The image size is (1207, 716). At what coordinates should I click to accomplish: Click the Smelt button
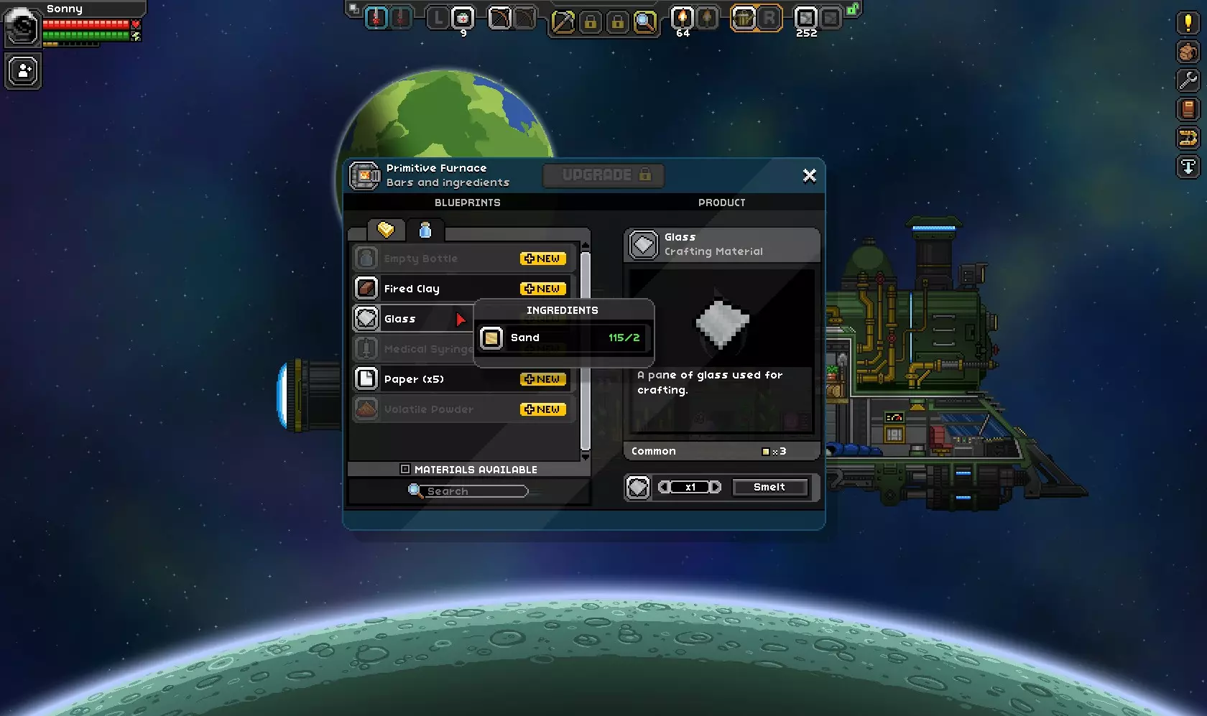[x=769, y=487]
